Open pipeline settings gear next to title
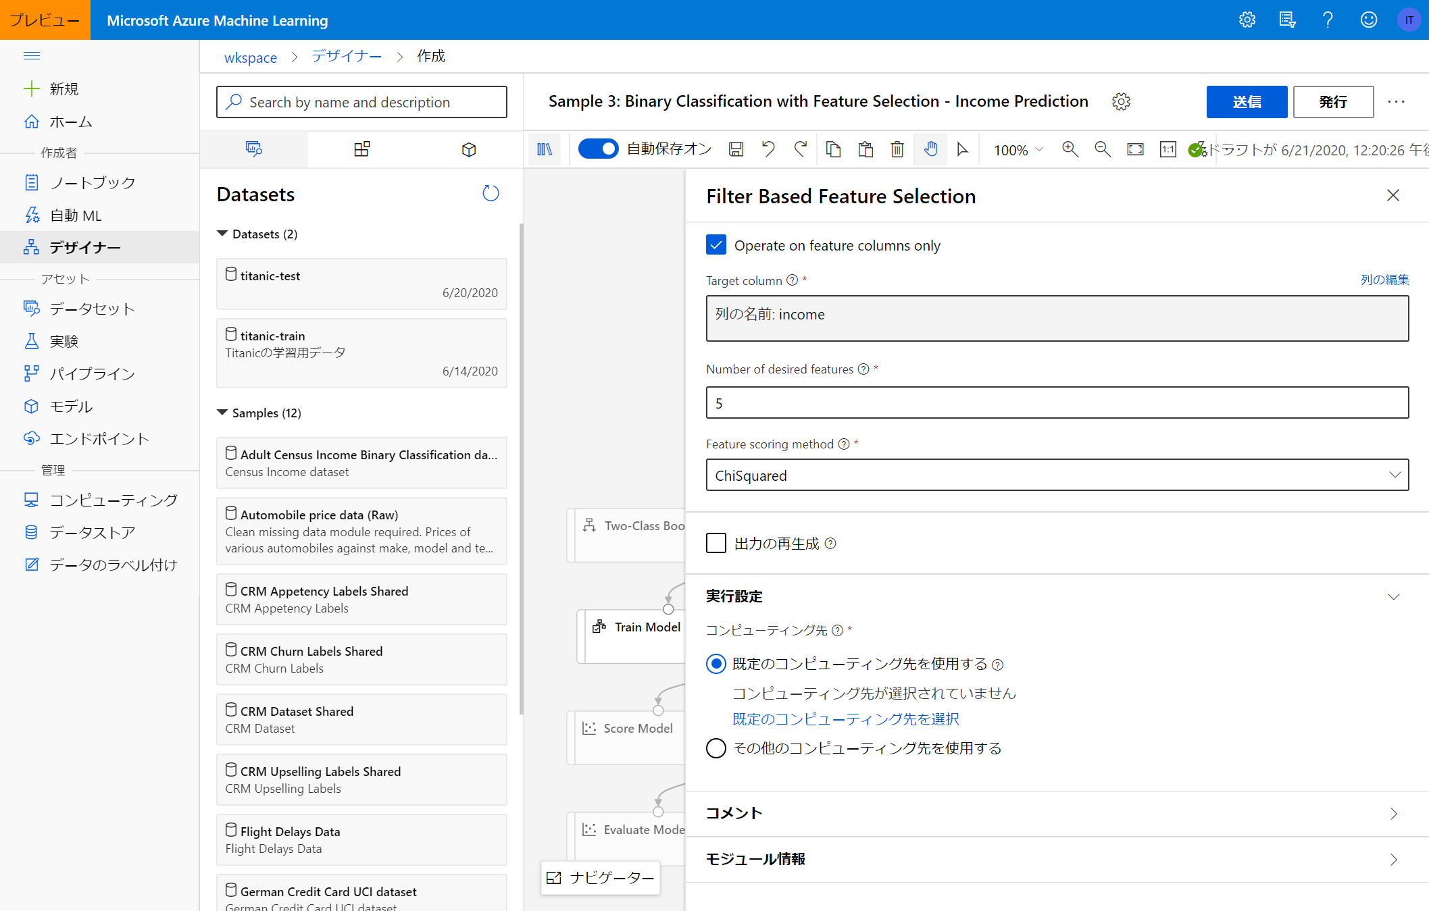The width and height of the screenshot is (1429, 911). pos(1121,102)
